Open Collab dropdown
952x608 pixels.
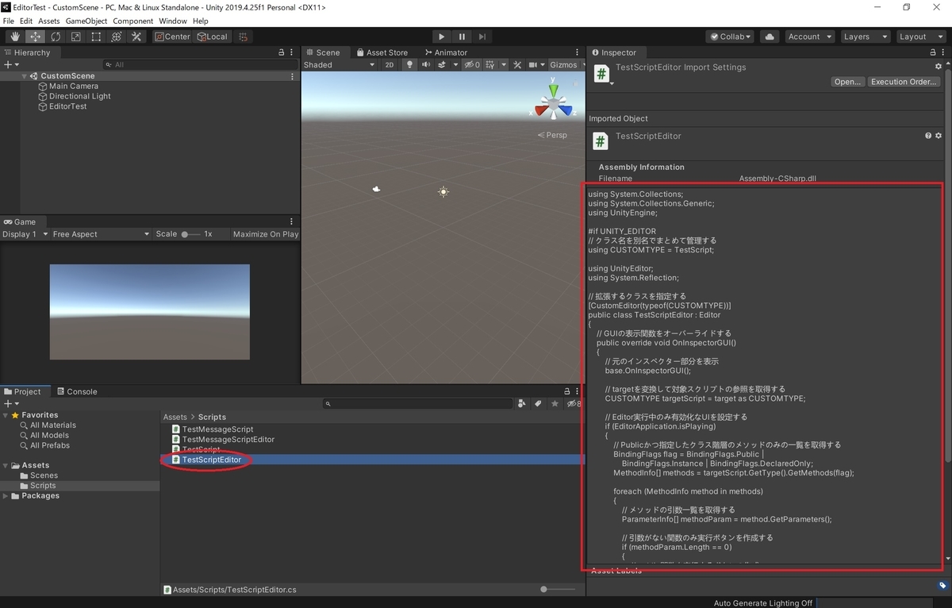731,37
